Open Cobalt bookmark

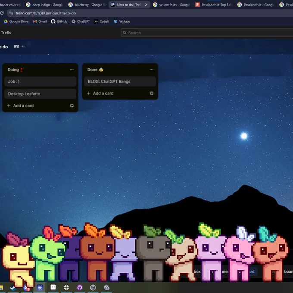[102, 22]
